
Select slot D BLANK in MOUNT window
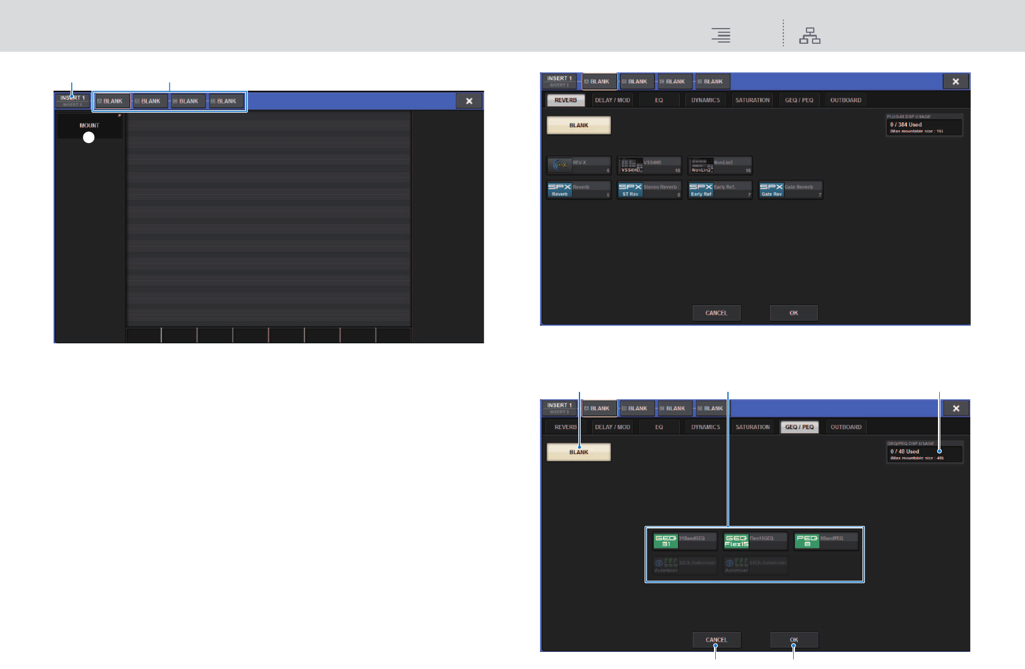[226, 101]
